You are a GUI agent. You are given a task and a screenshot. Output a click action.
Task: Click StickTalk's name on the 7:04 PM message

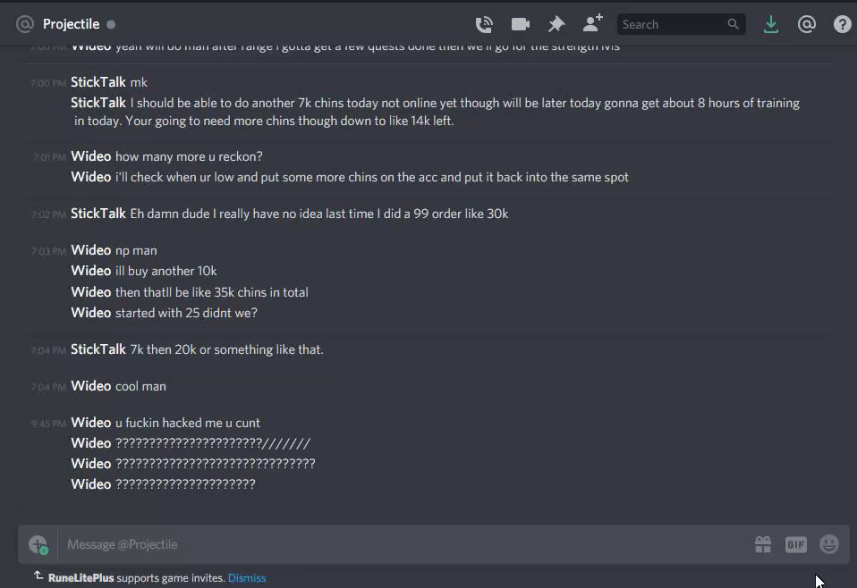98,349
